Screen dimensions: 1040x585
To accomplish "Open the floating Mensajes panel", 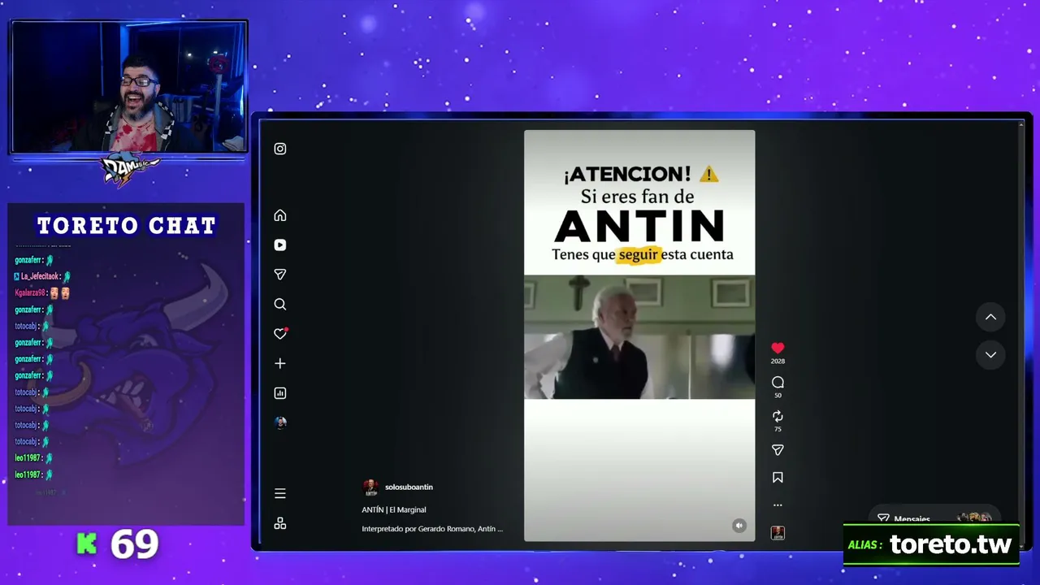I will [934, 518].
